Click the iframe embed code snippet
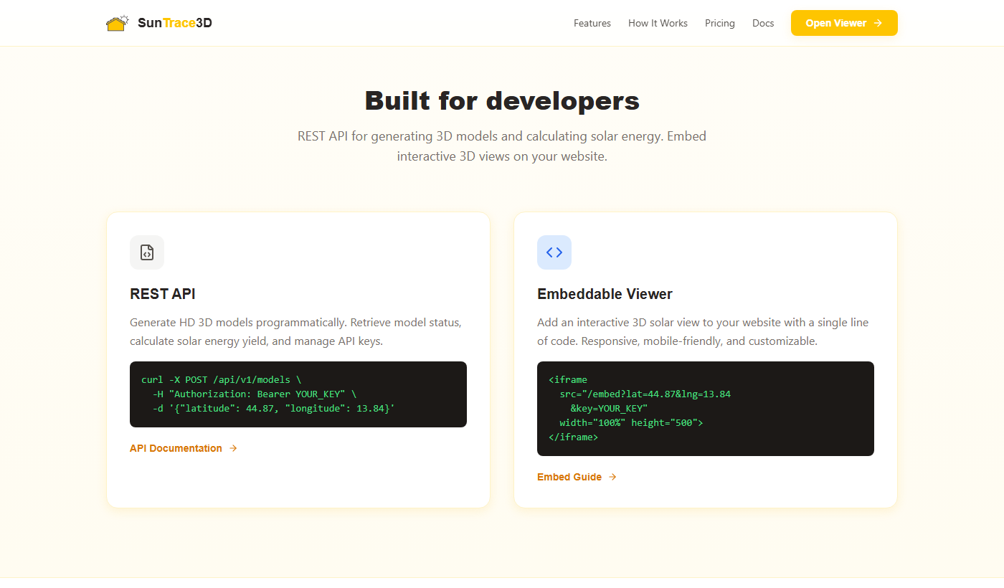The image size is (1004, 588). click(x=705, y=409)
